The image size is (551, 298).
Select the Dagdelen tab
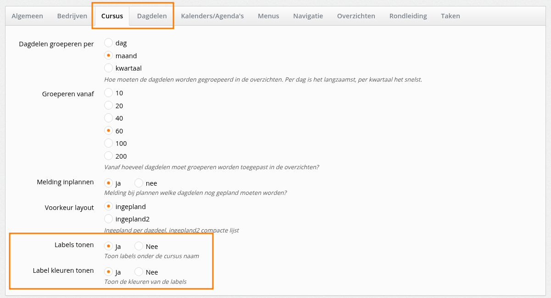click(x=152, y=16)
